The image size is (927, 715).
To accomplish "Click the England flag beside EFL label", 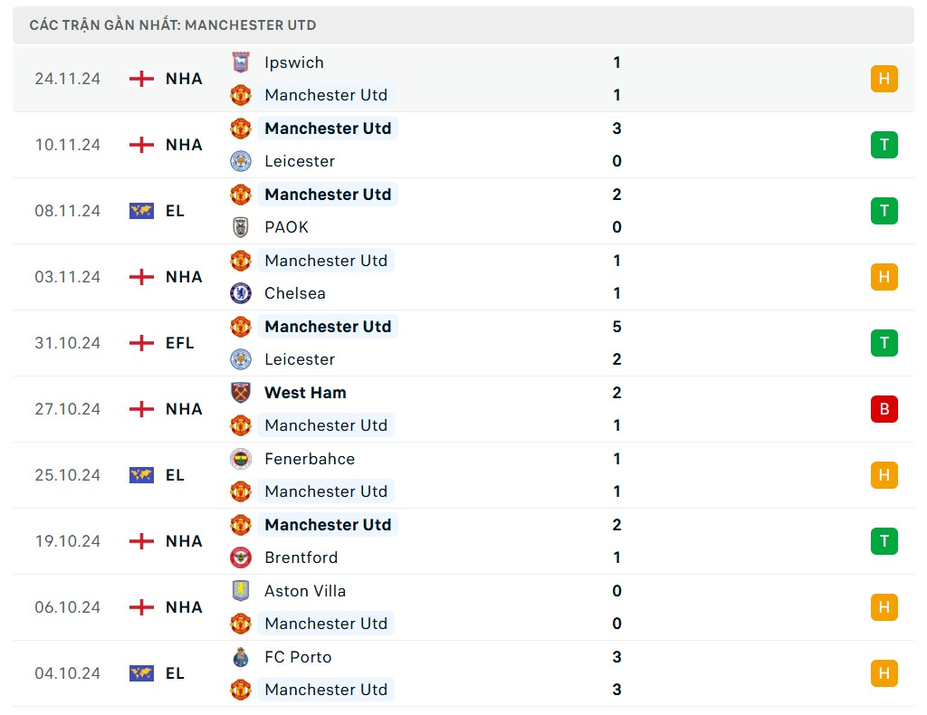I will point(141,343).
